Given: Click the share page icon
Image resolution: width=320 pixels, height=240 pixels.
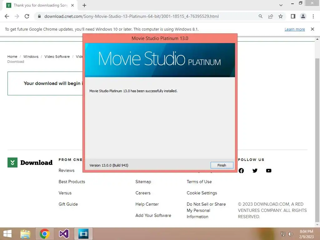Looking at the screenshot, I should click(x=271, y=16).
